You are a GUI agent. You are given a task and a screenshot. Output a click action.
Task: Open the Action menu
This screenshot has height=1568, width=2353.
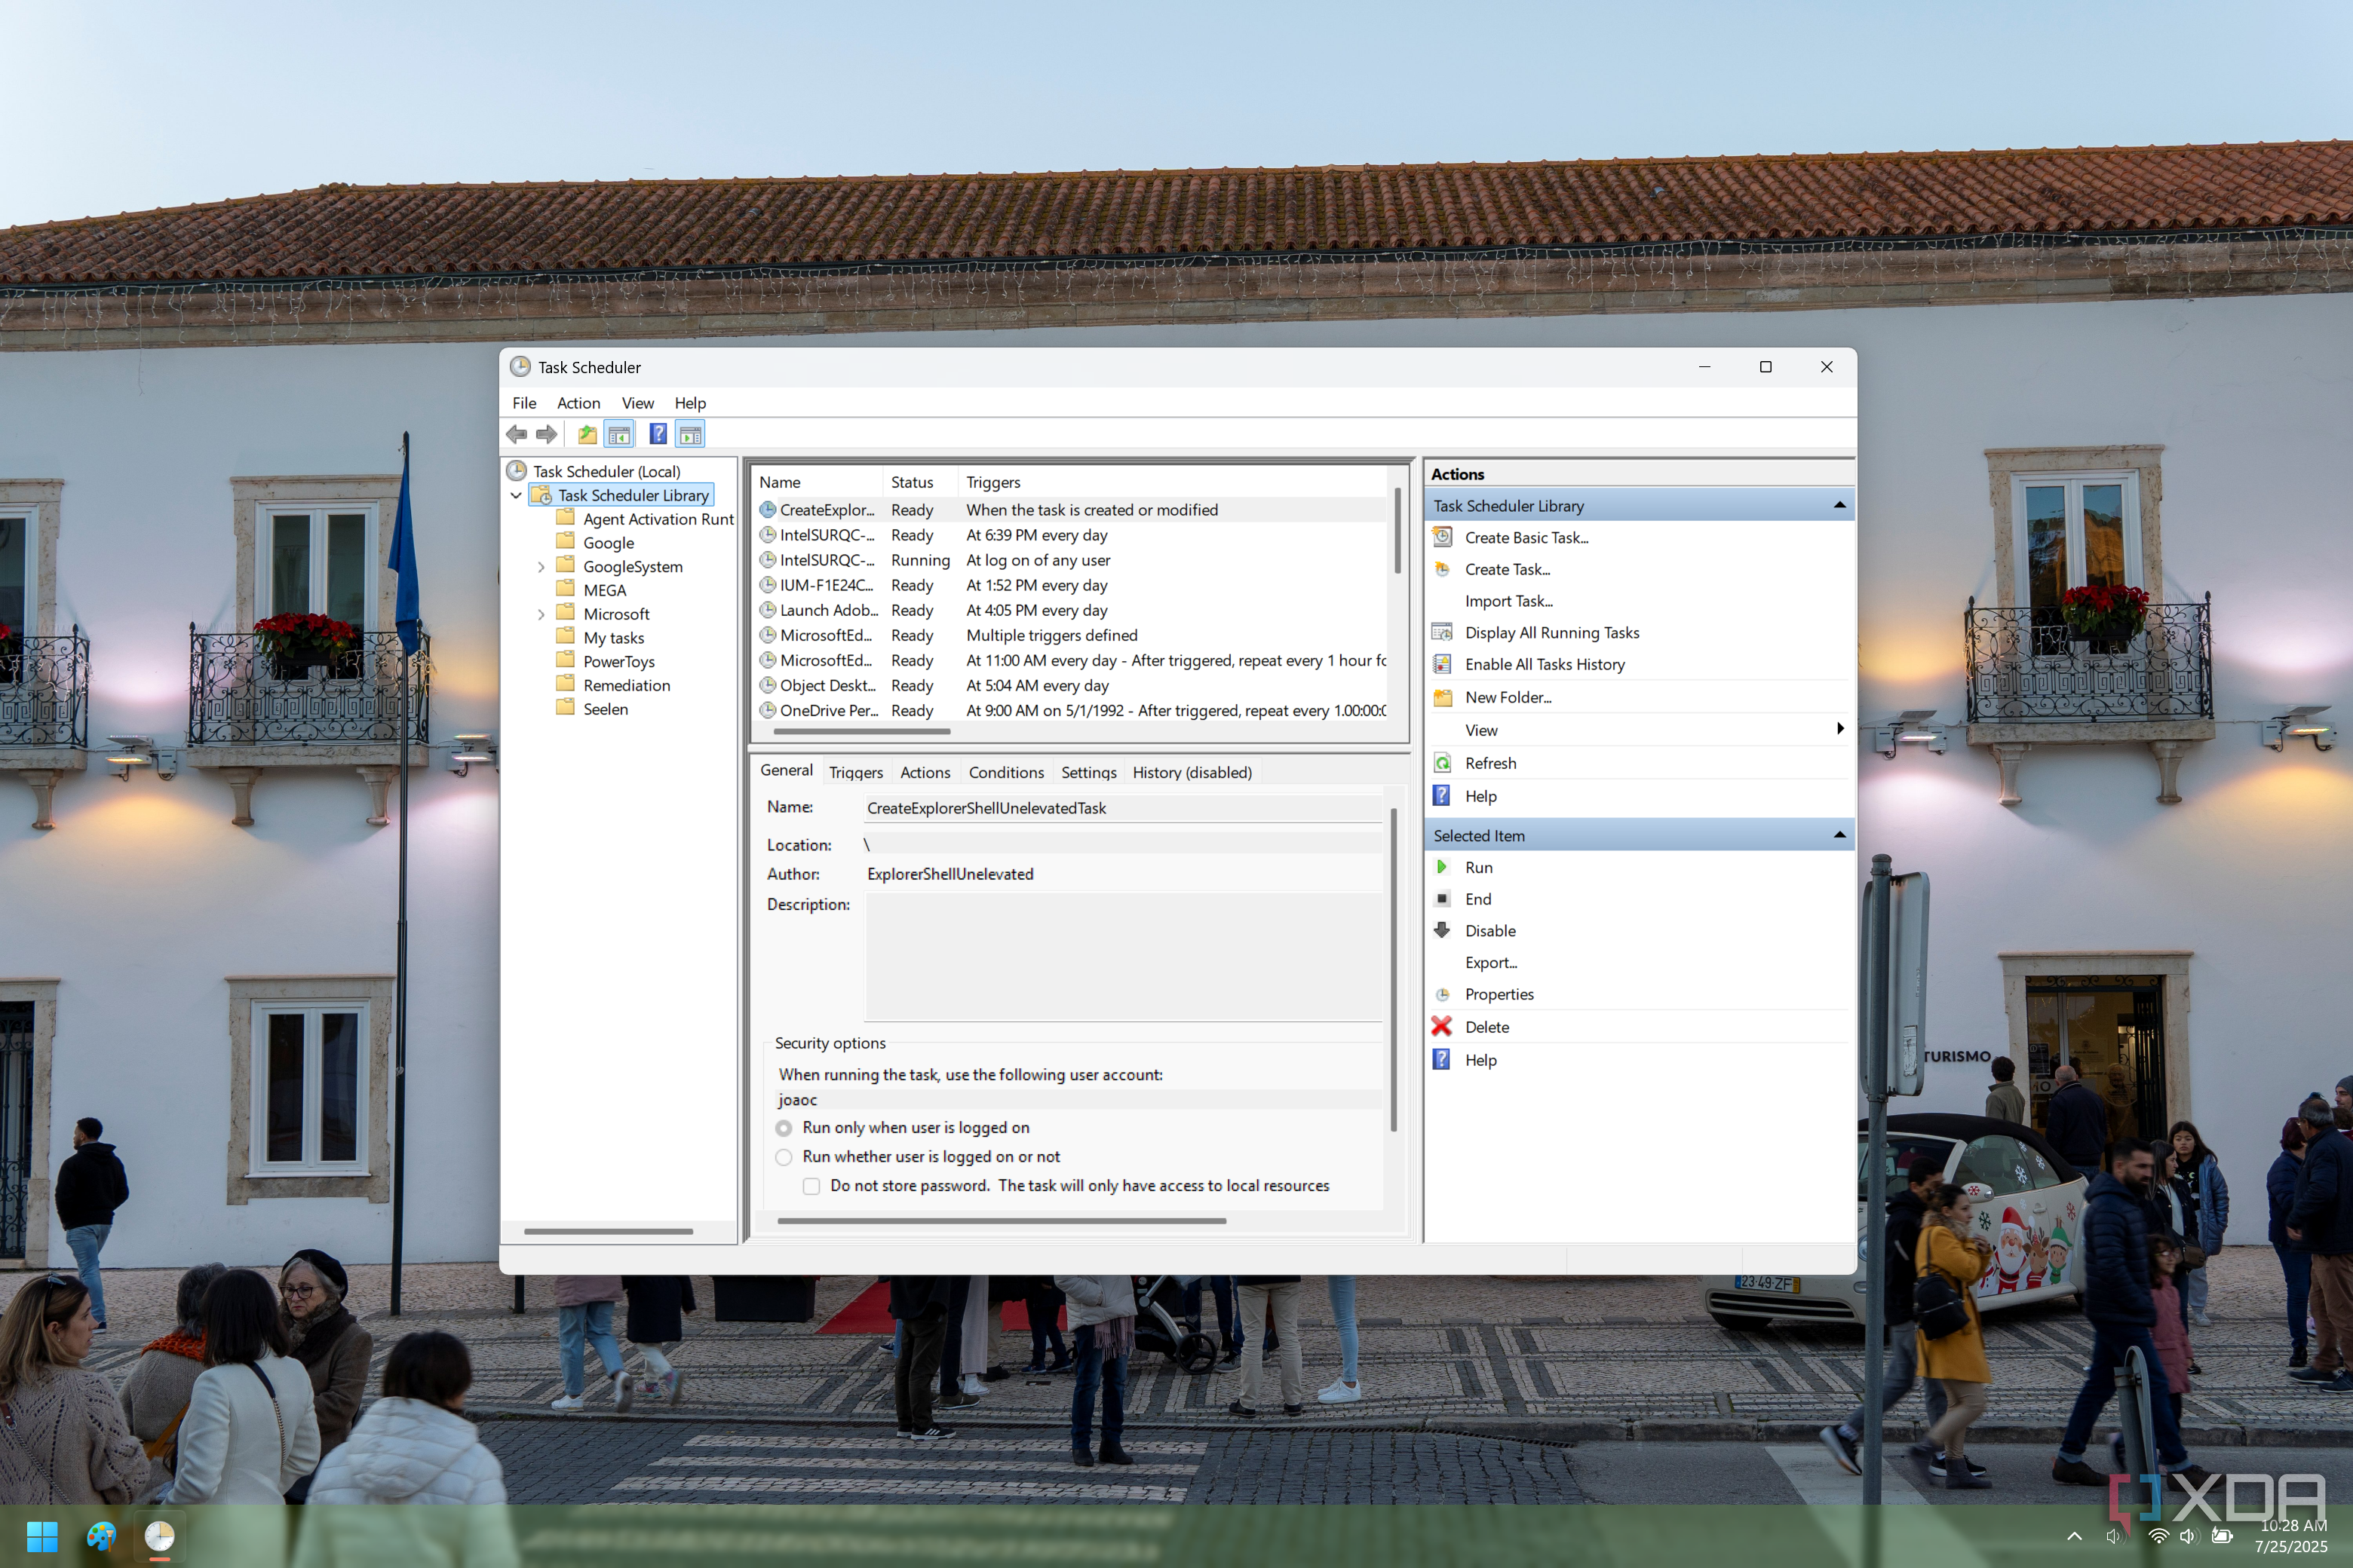coord(578,403)
